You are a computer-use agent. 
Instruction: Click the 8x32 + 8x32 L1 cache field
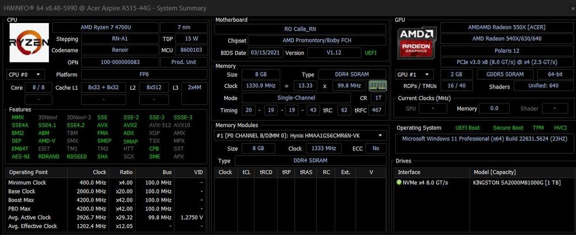pos(103,87)
